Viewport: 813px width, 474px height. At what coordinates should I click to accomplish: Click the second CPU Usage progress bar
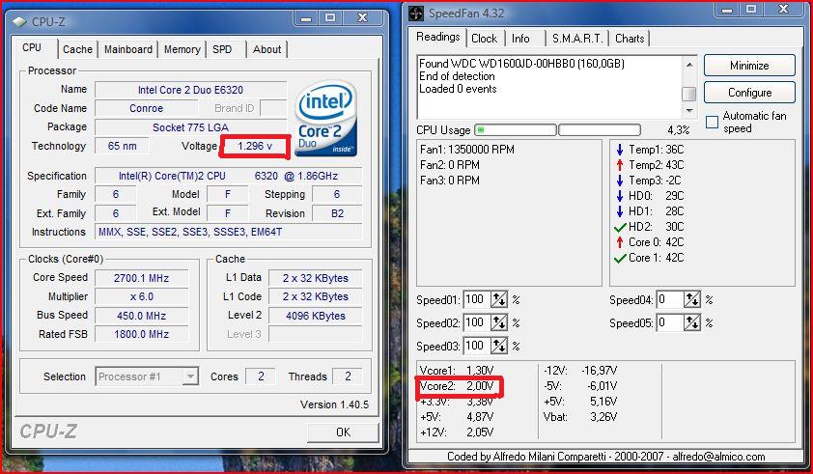[x=600, y=129]
